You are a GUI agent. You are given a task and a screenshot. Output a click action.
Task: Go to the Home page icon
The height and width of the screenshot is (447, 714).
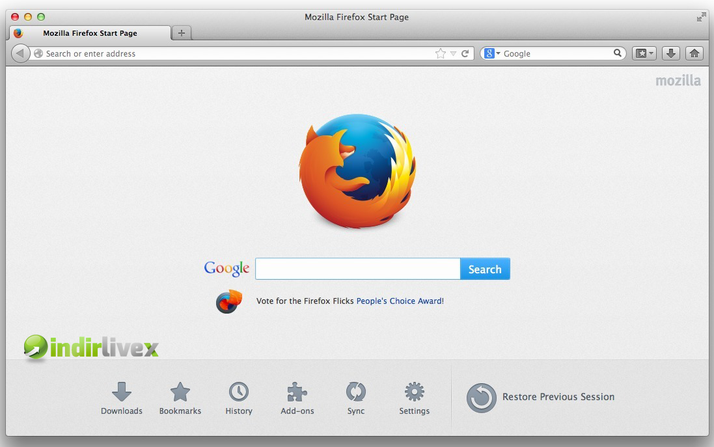[694, 54]
